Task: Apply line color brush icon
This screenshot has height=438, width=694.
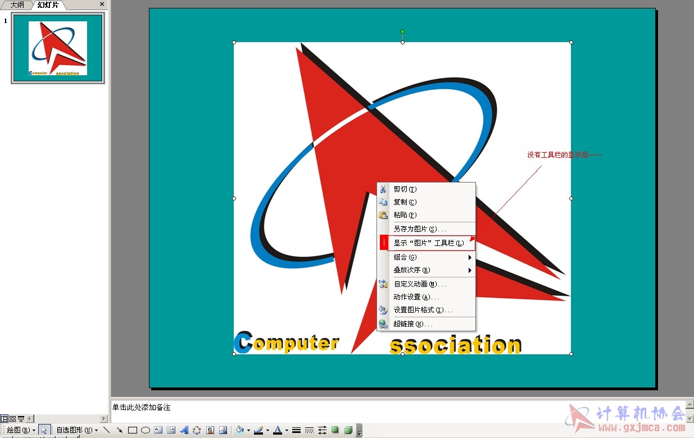Action: pyautogui.click(x=258, y=430)
